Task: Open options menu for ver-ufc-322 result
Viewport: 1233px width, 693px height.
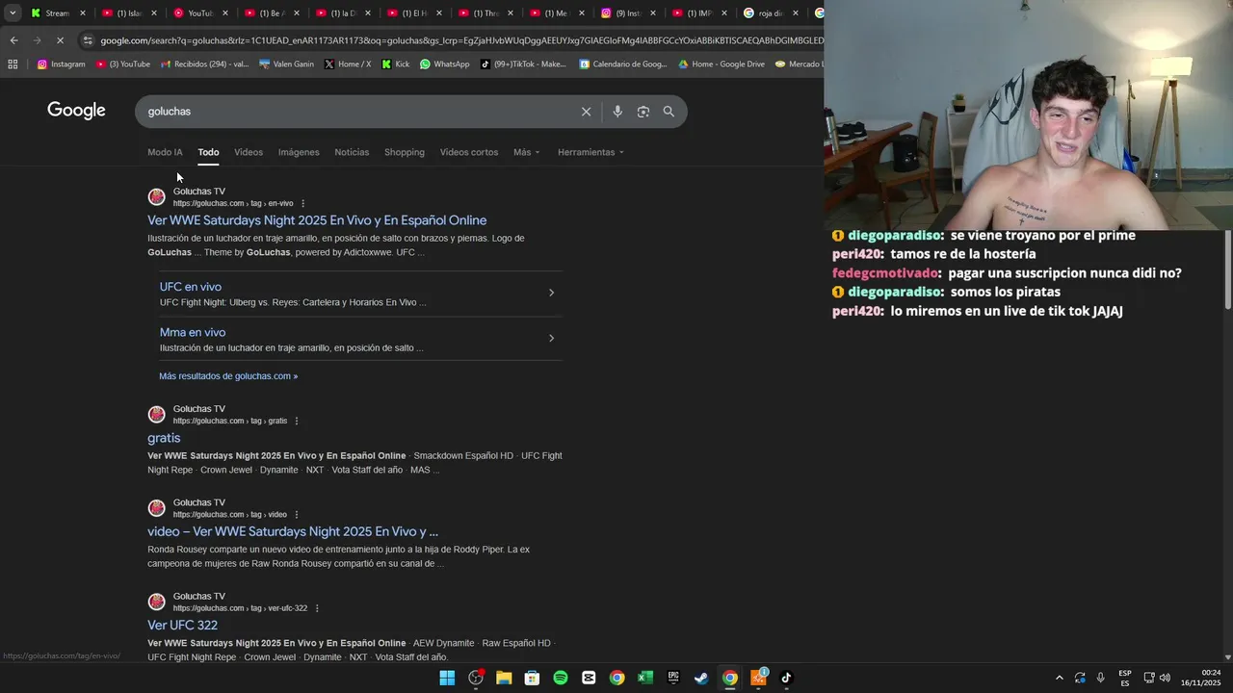Action: 317,608
